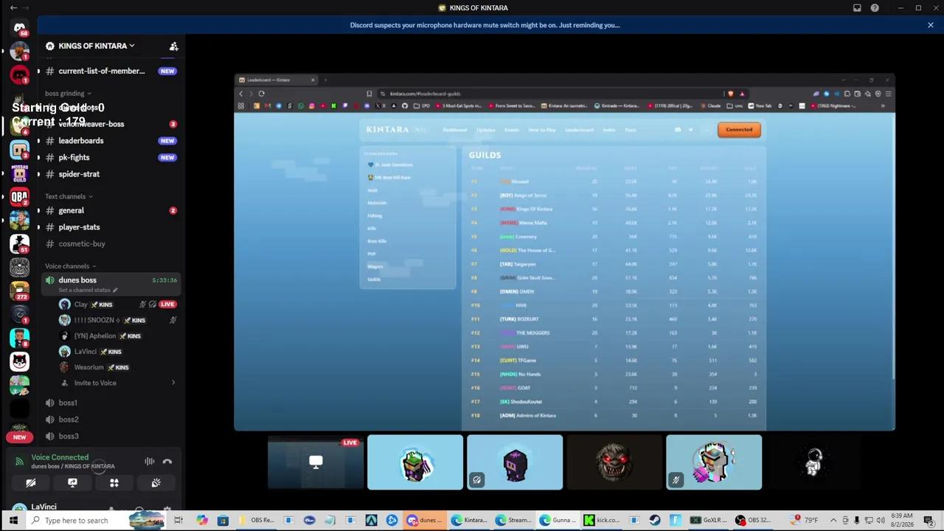Viewport: 944px width, 531px height.
Task: Open the voice activities button
Action: click(114, 483)
